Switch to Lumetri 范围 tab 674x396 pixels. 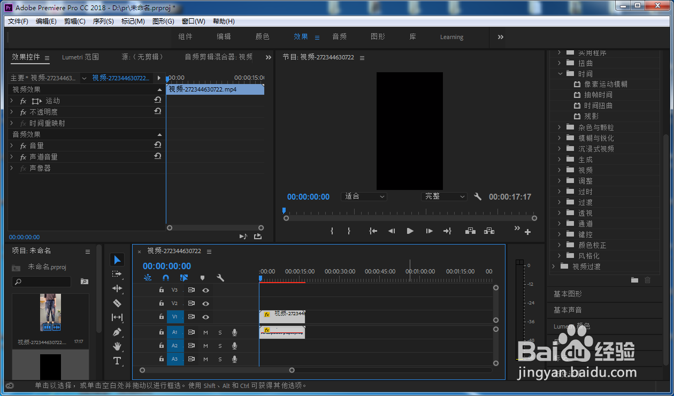[x=80, y=57]
